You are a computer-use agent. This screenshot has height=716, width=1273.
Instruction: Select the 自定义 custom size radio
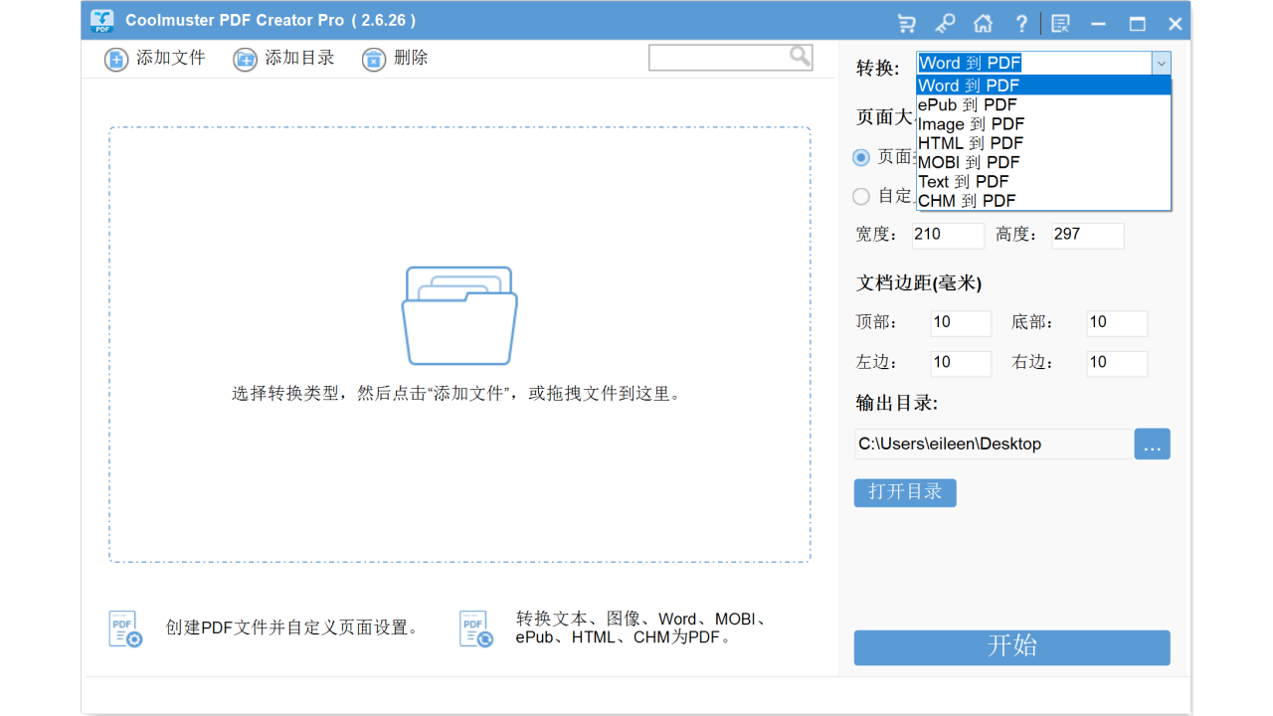(x=859, y=196)
